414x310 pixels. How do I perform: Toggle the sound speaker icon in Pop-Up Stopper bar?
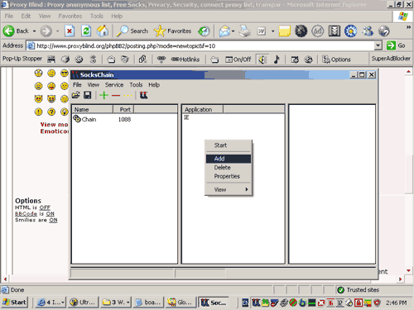pyautogui.click(x=262, y=60)
